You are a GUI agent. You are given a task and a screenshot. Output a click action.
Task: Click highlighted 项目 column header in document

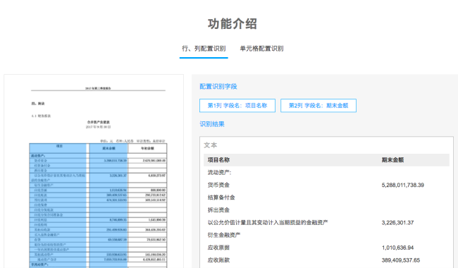click(59, 146)
